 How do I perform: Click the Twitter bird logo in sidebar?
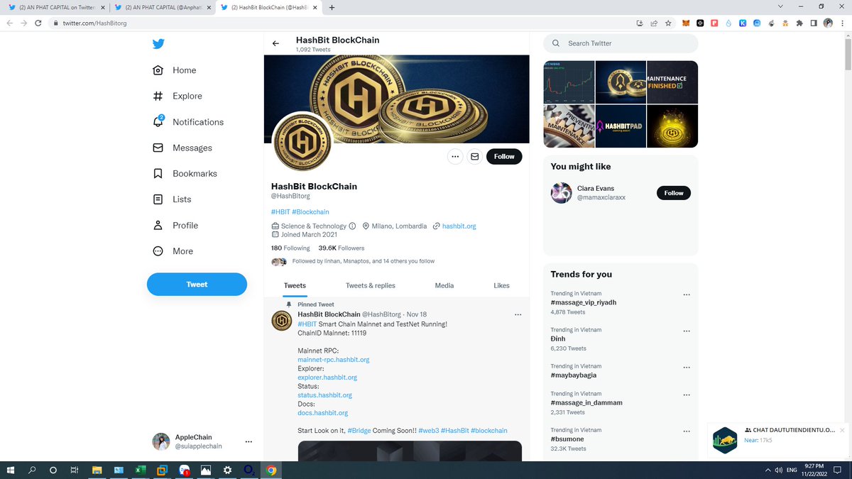click(x=158, y=44)
